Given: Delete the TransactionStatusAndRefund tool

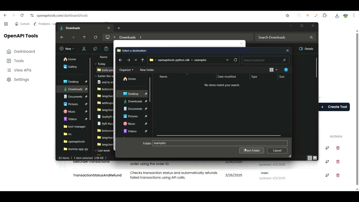Looking at the screenshot, I should coord(338,175).
